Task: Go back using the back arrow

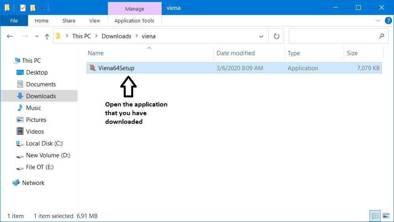Action: [x=9, y=36]
